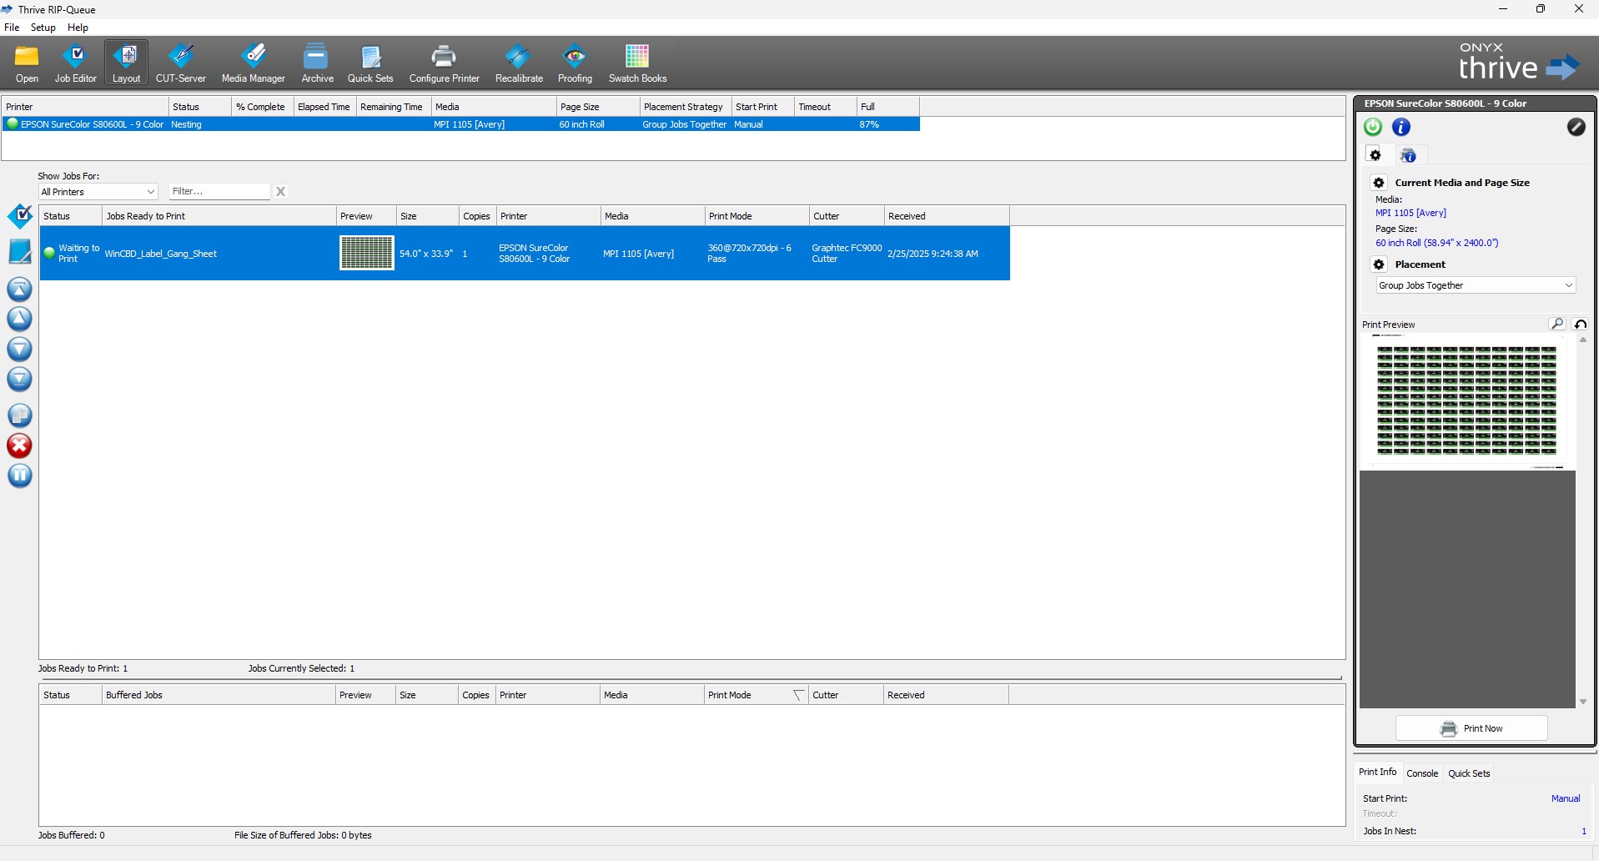
Task: Open Media Manager
Action: point(254,63)
